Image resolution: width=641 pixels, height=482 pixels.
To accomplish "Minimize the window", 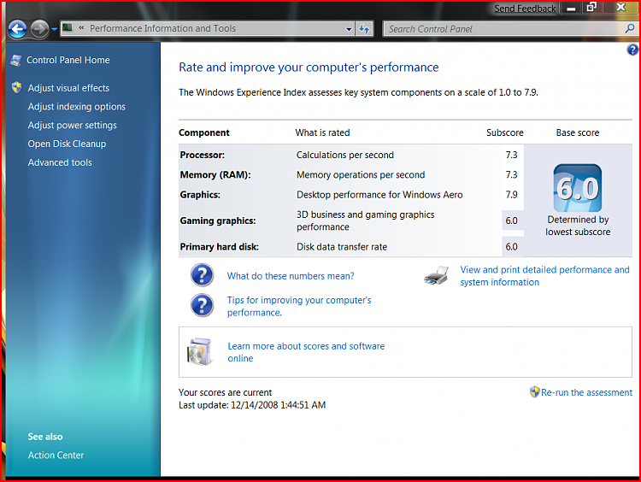I will 571,9.
